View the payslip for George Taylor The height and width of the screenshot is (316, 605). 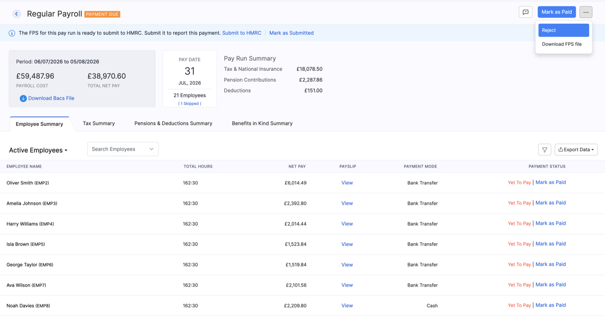point(347,265)
